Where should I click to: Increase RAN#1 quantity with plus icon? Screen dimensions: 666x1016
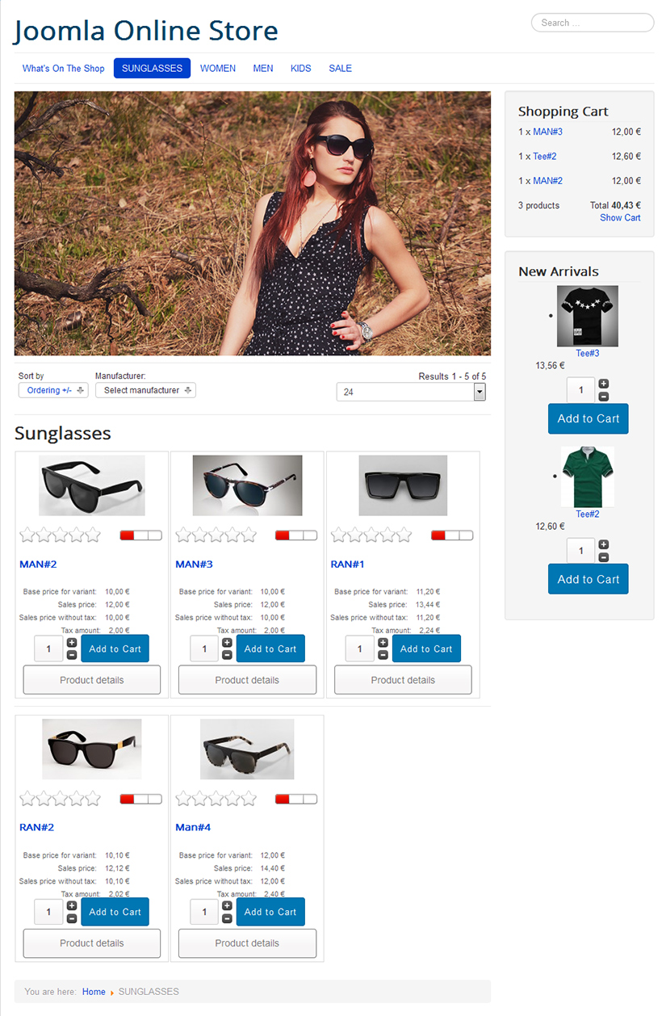tap(383, 643)
